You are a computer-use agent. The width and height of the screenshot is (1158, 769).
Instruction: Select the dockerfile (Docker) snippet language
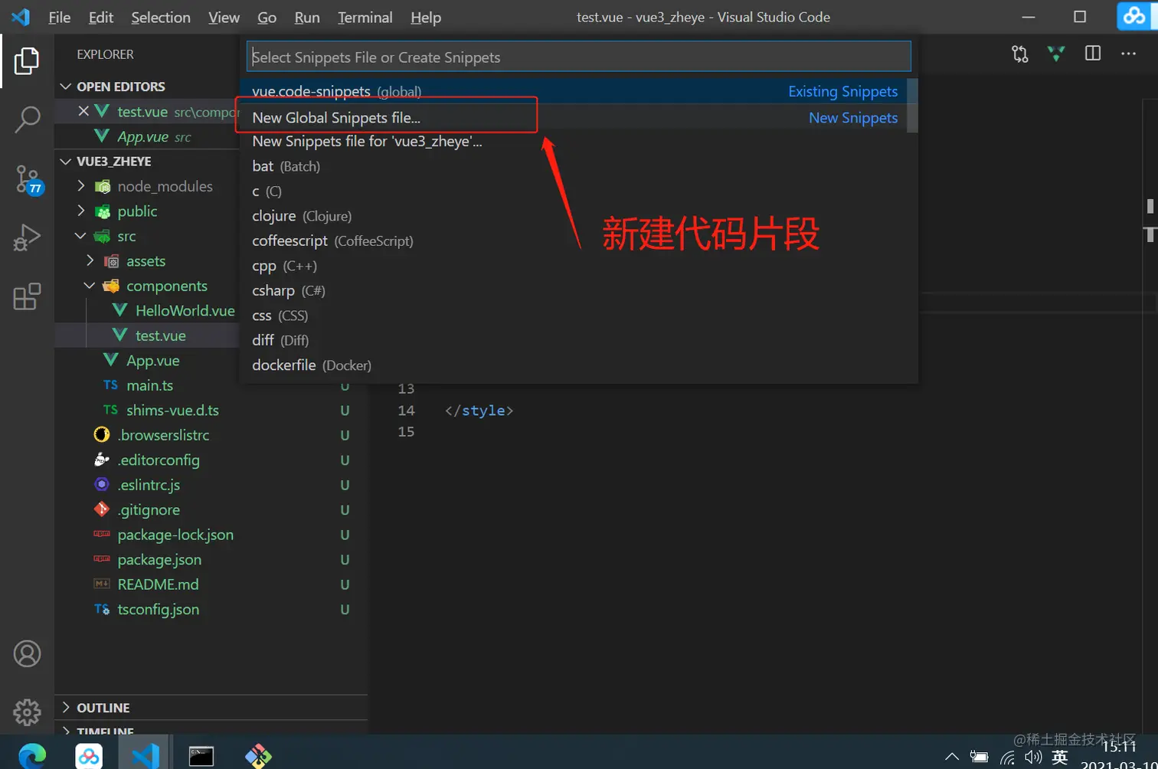574,365
